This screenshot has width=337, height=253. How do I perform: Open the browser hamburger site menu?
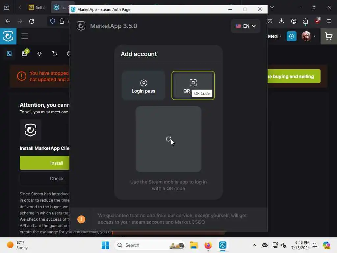point(25,36)
